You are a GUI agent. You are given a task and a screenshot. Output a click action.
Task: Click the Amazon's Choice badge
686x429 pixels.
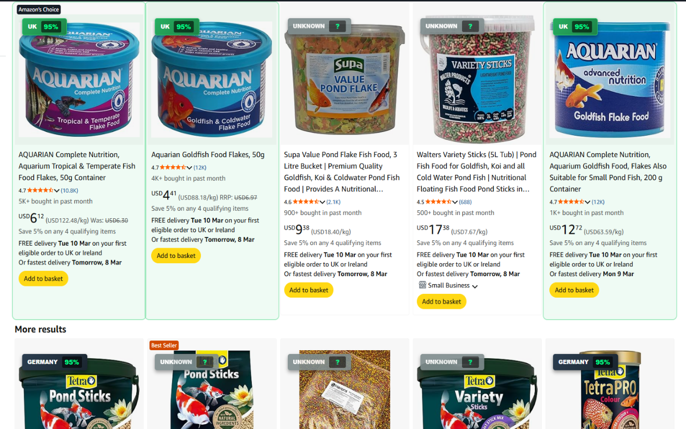(x=39, y=10)
